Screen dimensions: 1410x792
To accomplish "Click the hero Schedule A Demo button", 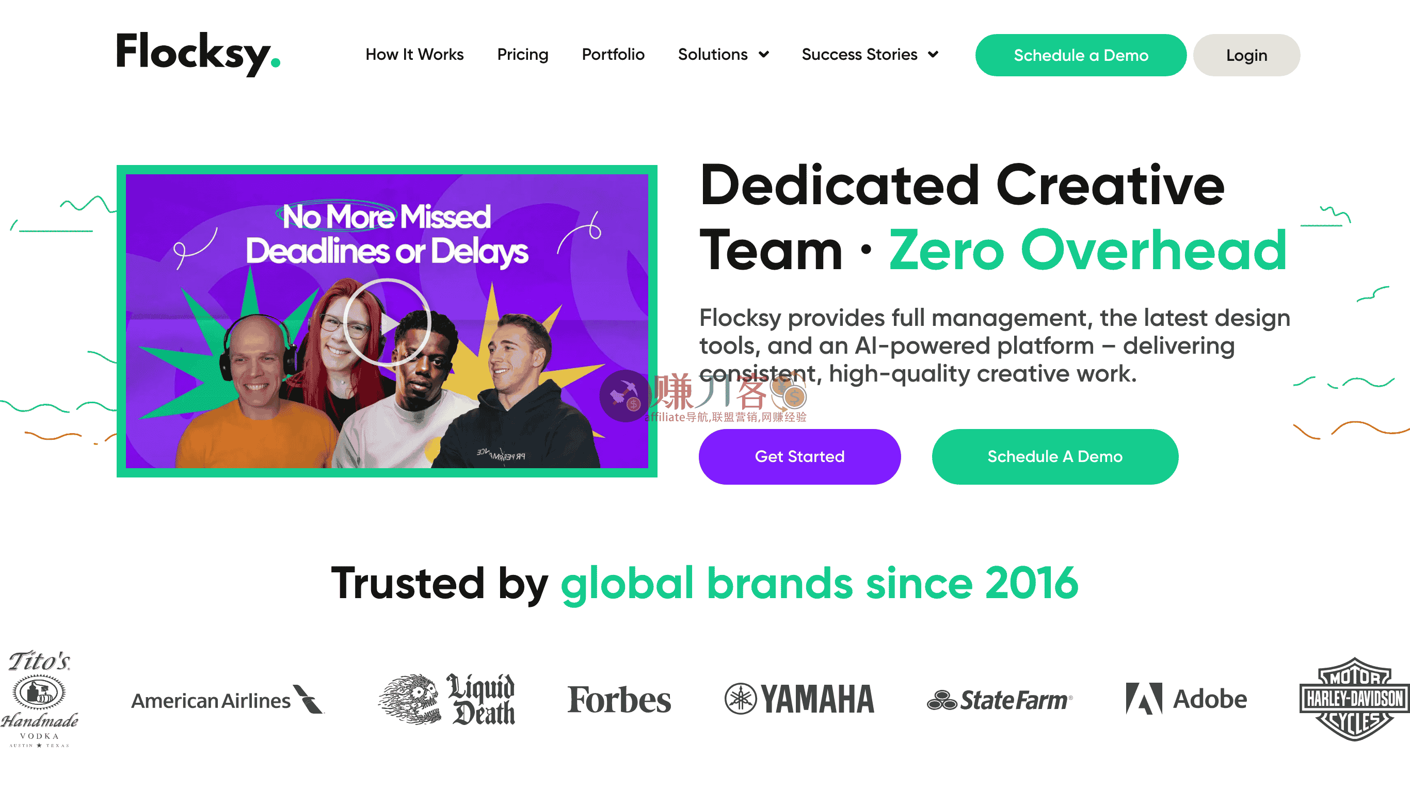I will pos(1055,457).
